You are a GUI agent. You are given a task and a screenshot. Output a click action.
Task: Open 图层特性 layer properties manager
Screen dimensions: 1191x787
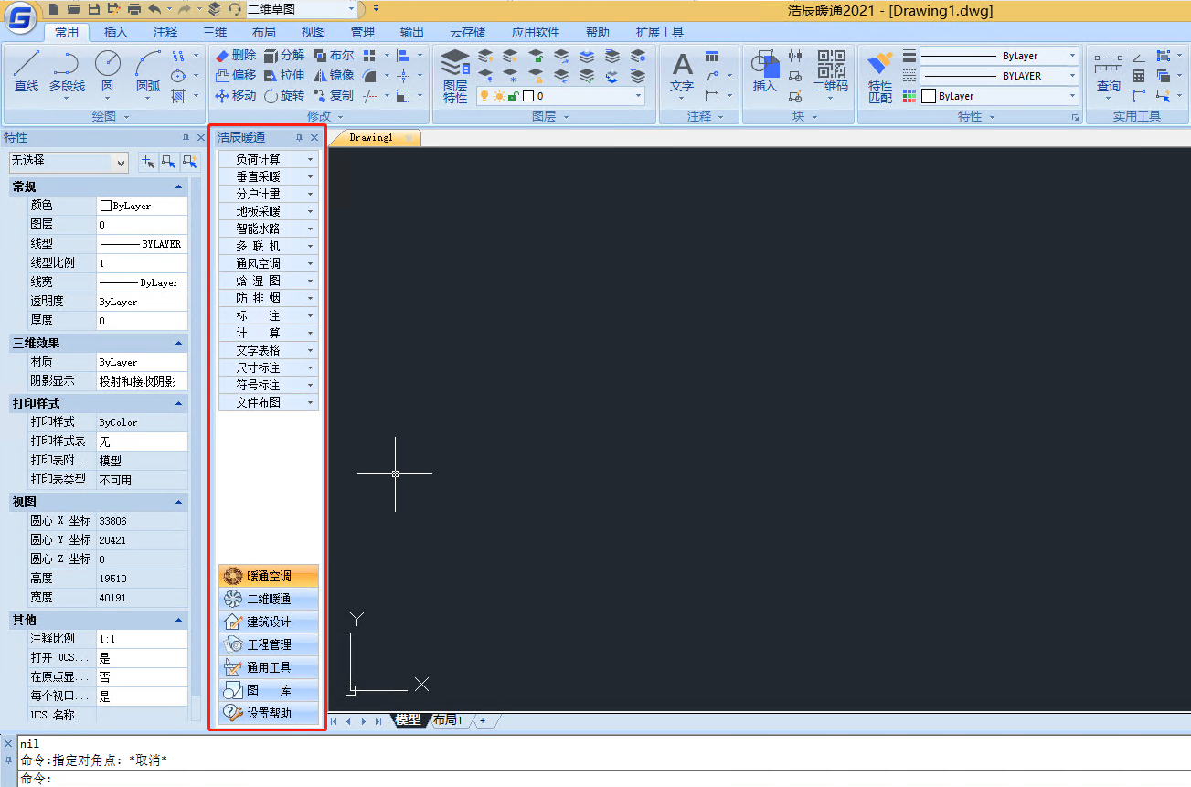[x=455, y=76]
